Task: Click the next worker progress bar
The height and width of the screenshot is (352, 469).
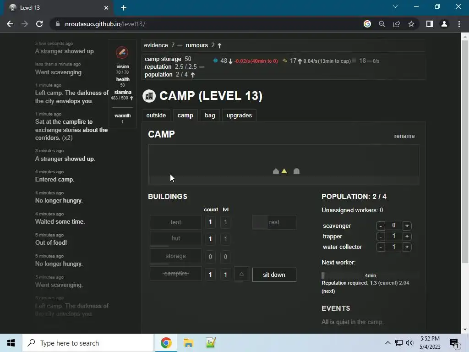Action: pos(370,275)
